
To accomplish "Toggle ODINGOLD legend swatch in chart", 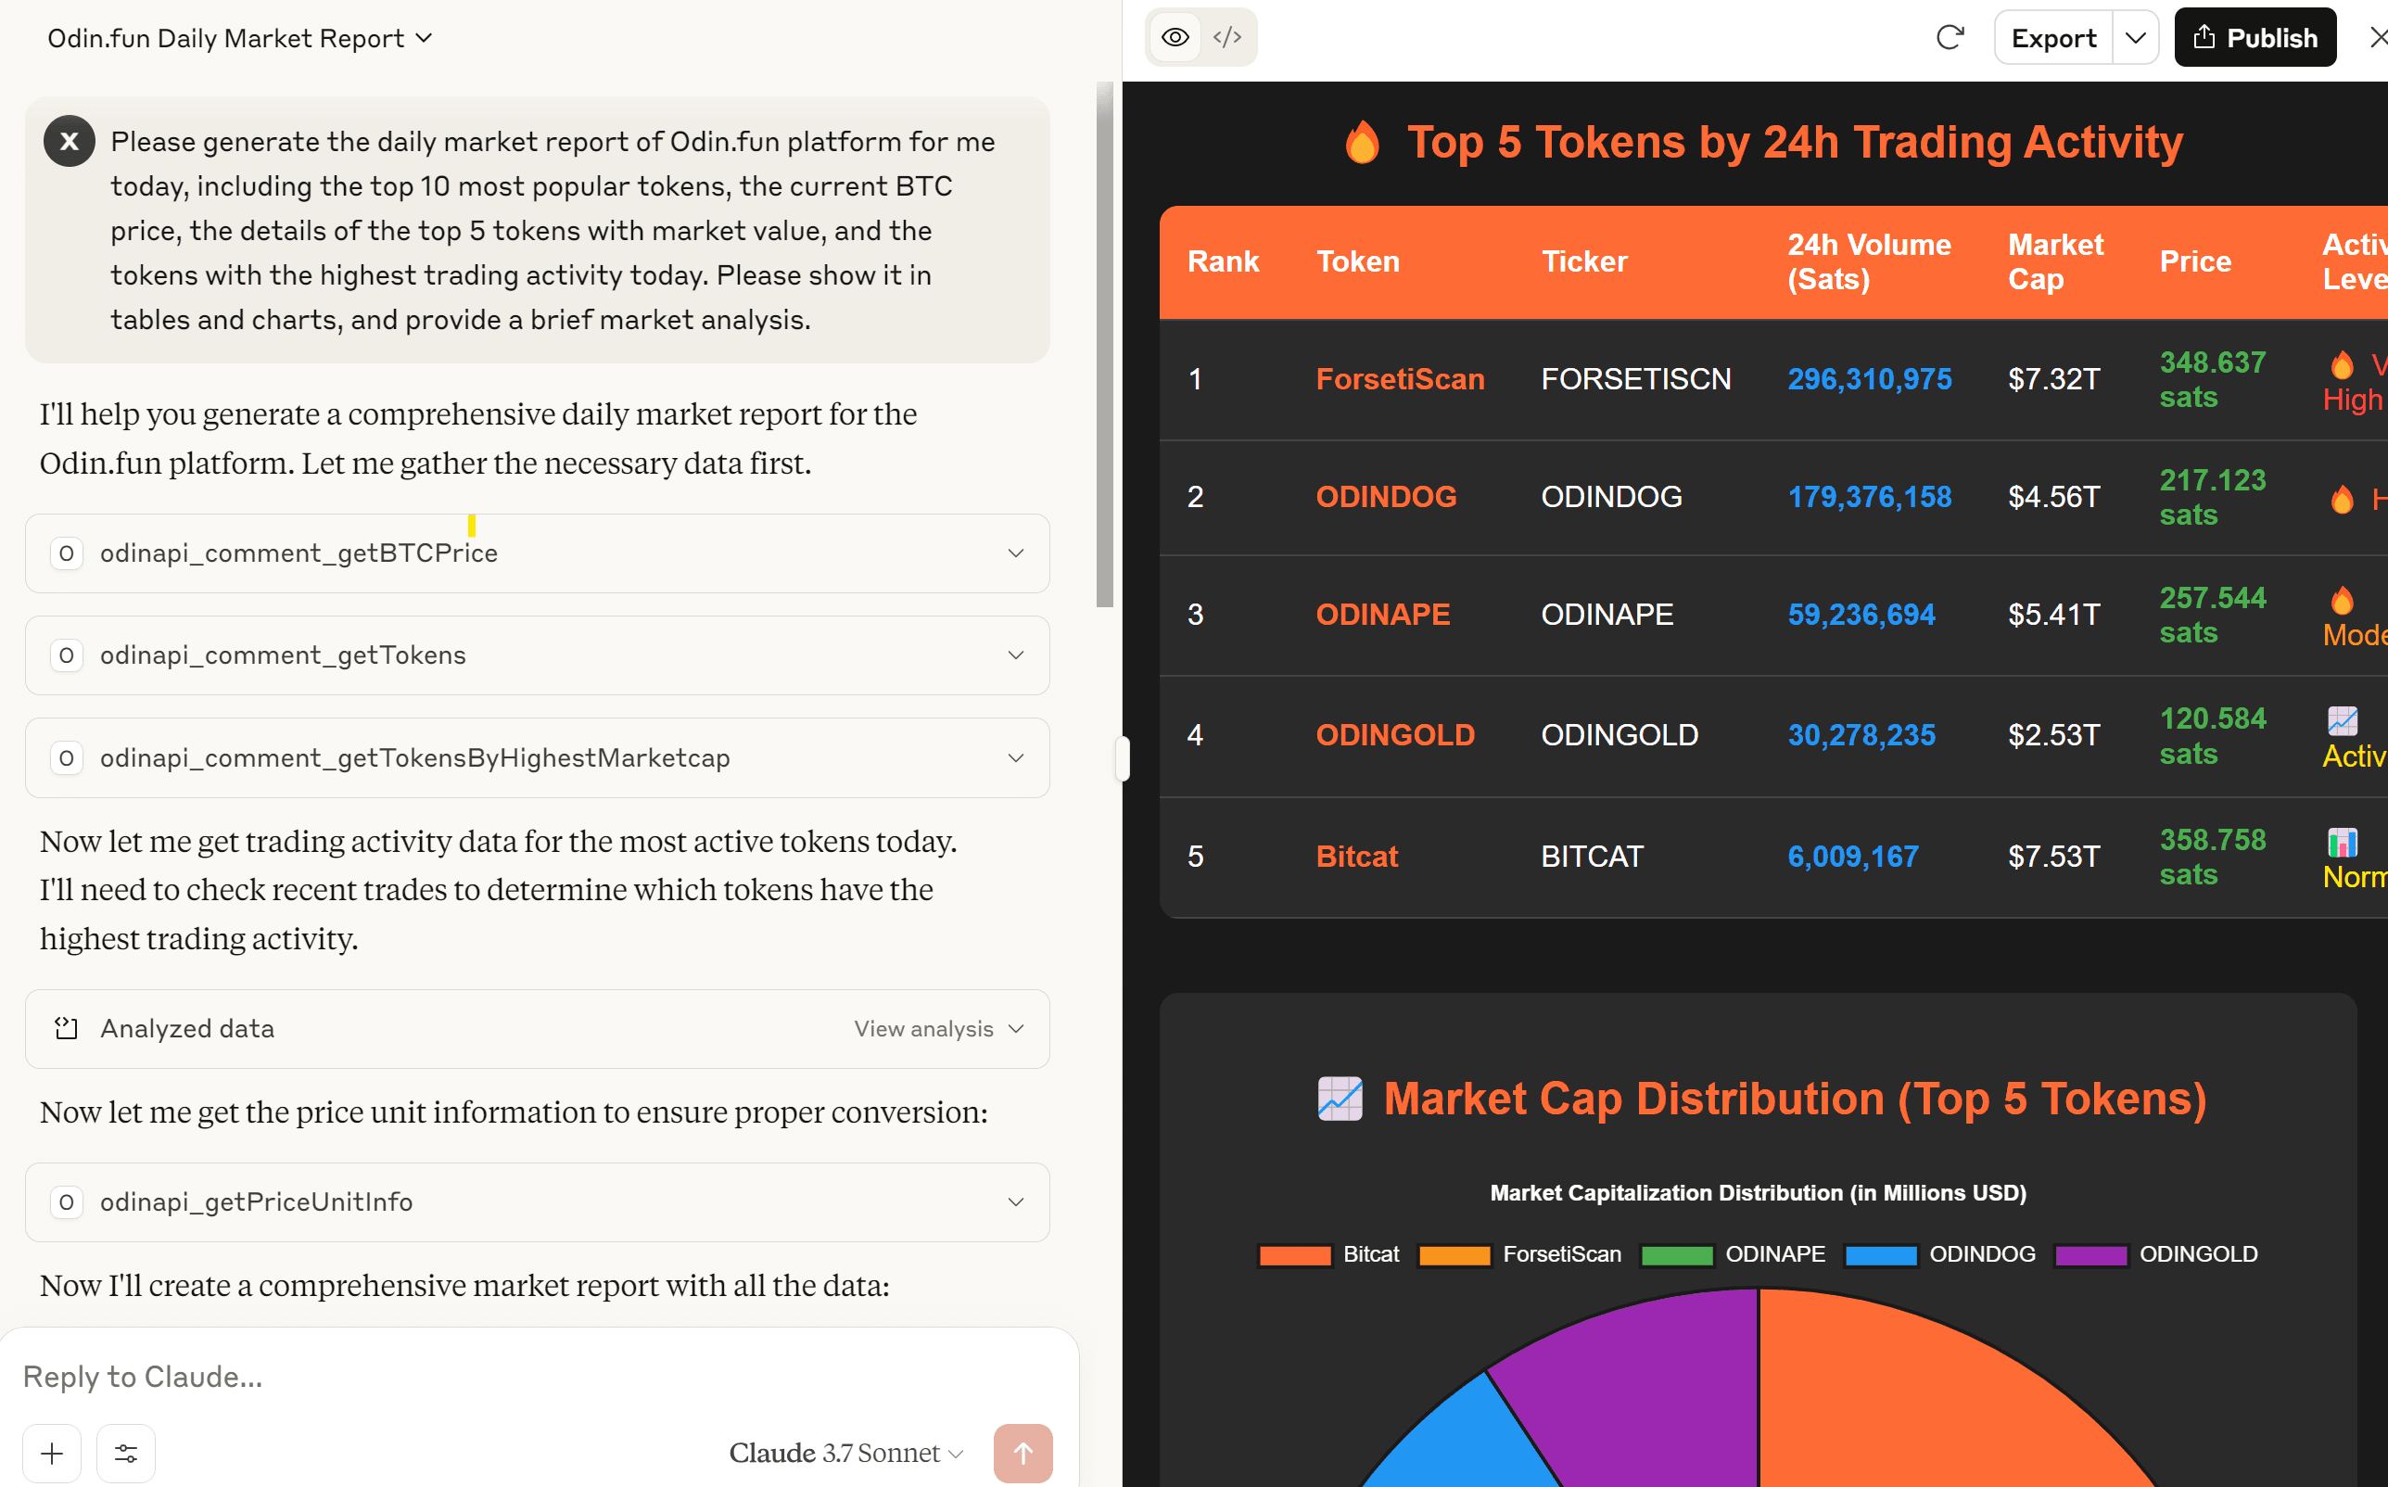I will click(x=2091, y=1255).
